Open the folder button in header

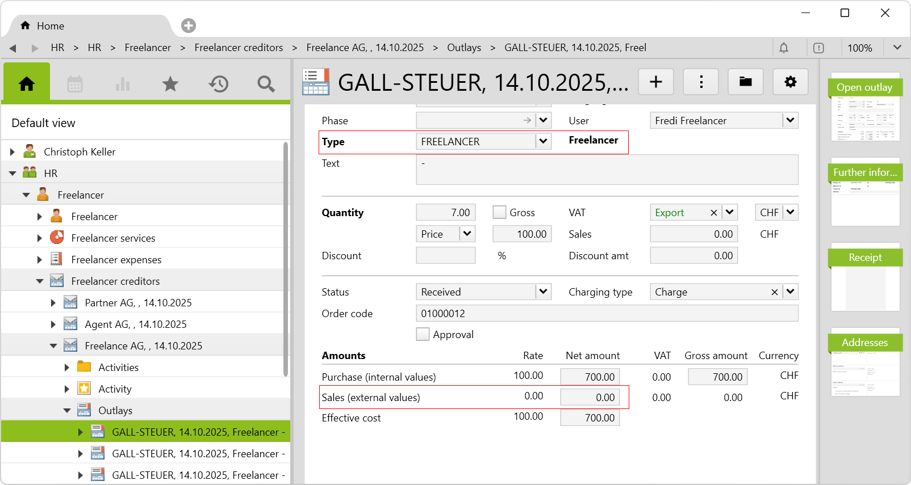[745, 82]
